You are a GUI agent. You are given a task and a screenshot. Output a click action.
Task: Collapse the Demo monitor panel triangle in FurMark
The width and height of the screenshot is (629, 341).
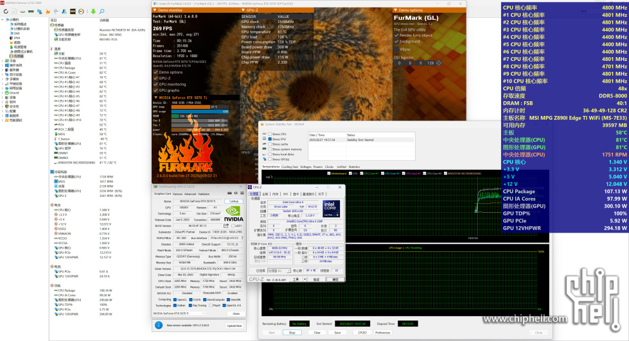(x=155, y=10)
